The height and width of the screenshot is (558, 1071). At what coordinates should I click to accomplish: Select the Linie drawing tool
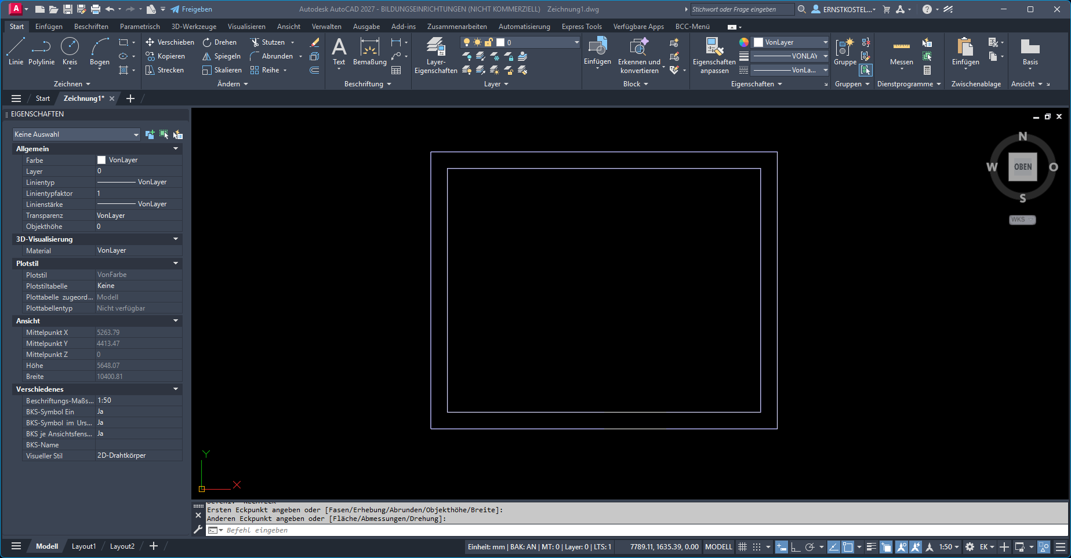(x=16, y=52)
